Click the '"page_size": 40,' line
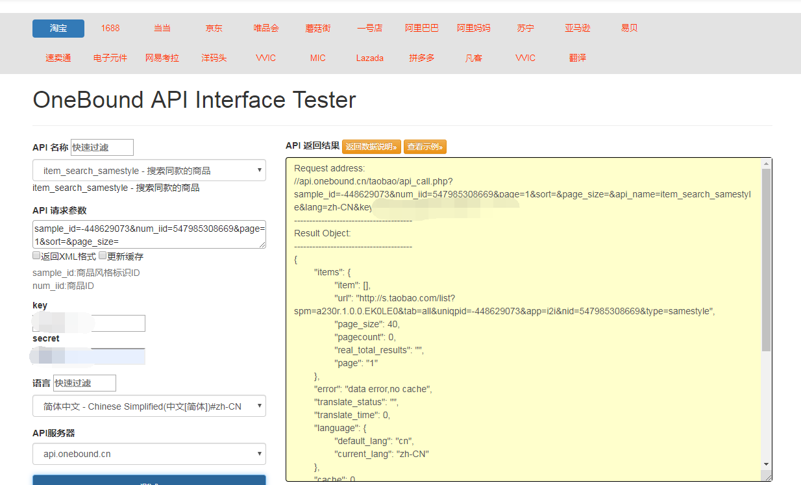801x485 pixels. point(367,324)
